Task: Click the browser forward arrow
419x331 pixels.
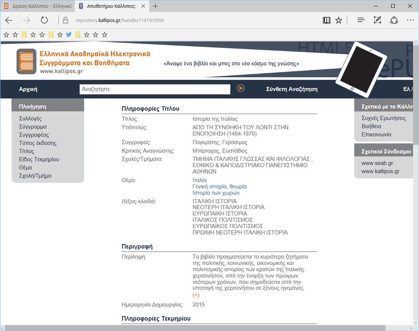Action: pos(27,20)
